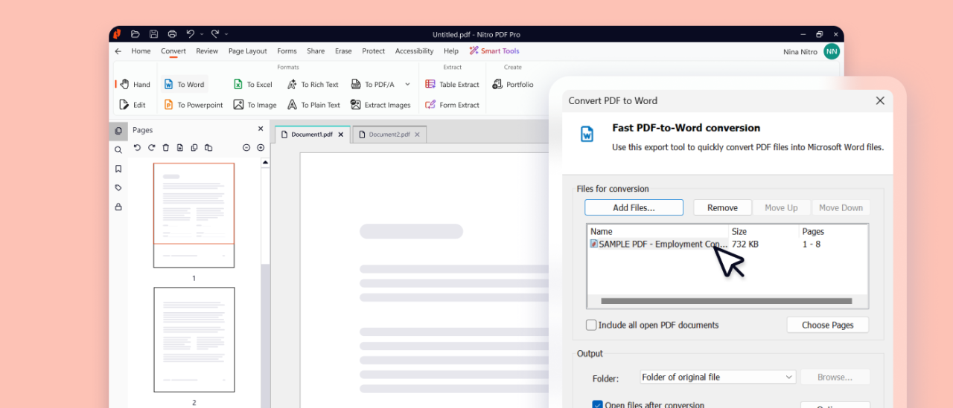Select page 2 thumbnail
953x408 pixels.
(194, 340)
